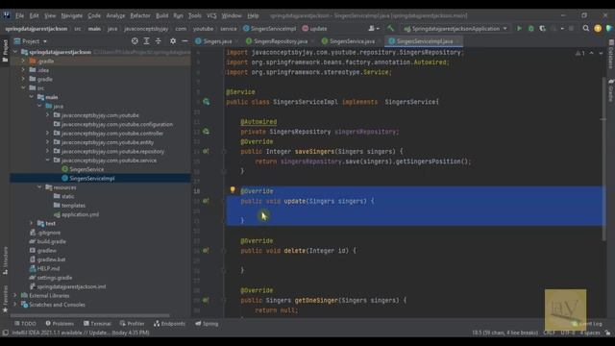
Task: Click the IDE update notification icon in toolbar
Action: (x=598, y=29)
